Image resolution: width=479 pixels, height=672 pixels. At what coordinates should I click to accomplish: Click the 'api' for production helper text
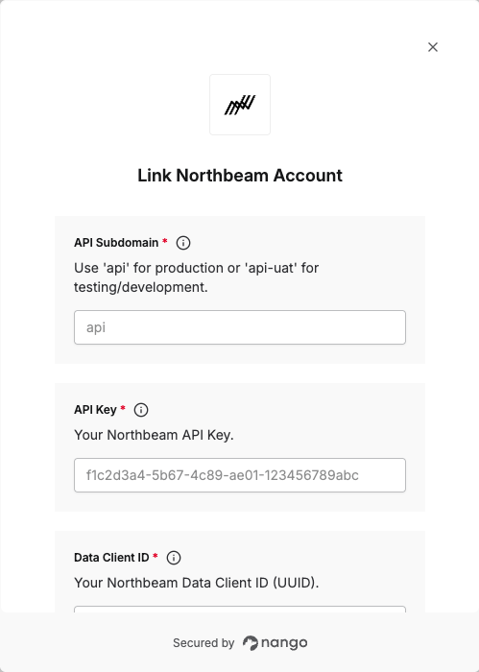[196, 277]
